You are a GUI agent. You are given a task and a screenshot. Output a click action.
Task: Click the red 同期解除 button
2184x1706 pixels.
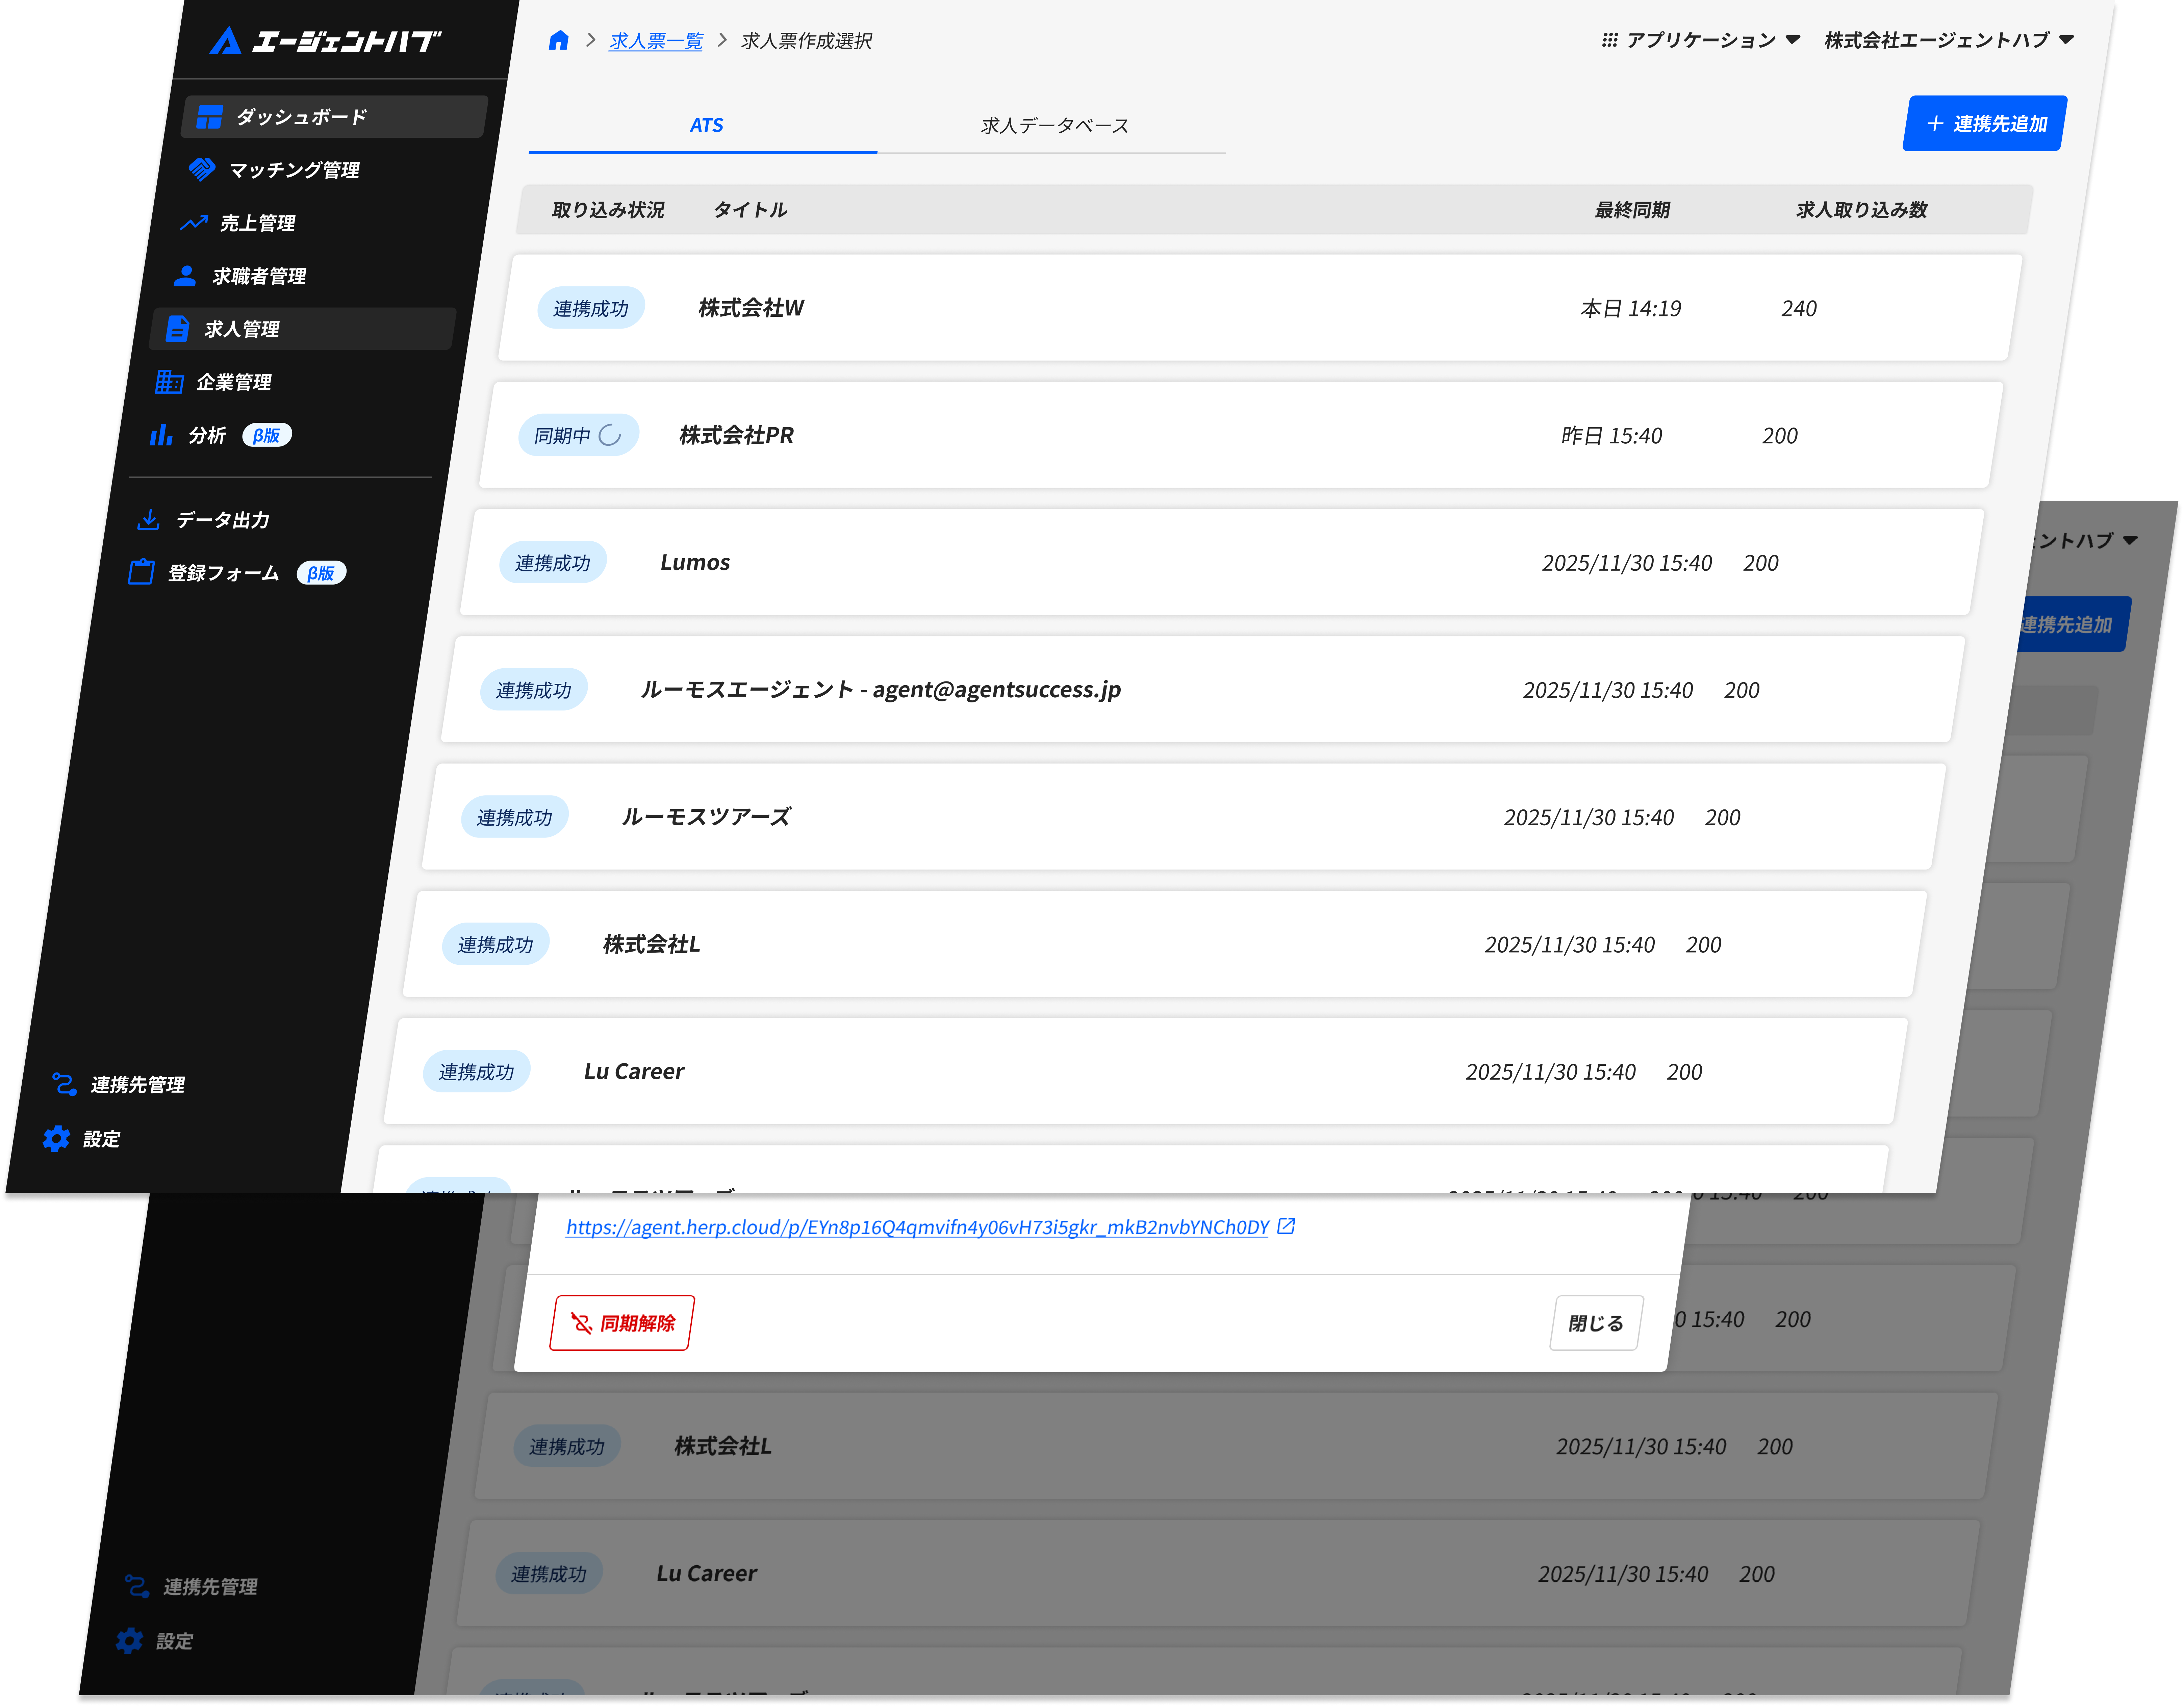point(622,1323)
